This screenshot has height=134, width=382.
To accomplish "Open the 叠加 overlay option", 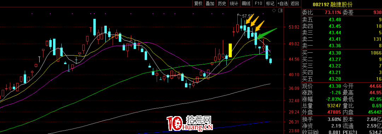I will pos(210,4).
